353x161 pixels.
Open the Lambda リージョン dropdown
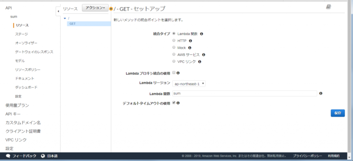pyautogui.click(x=189, y=84)
